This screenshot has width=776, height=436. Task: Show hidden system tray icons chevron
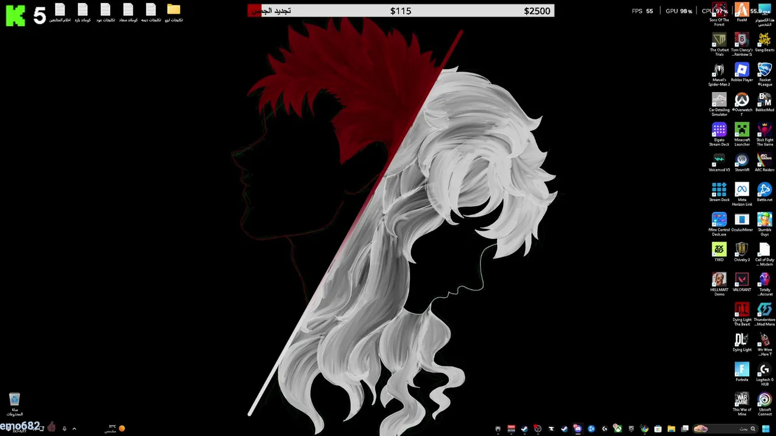74,429
